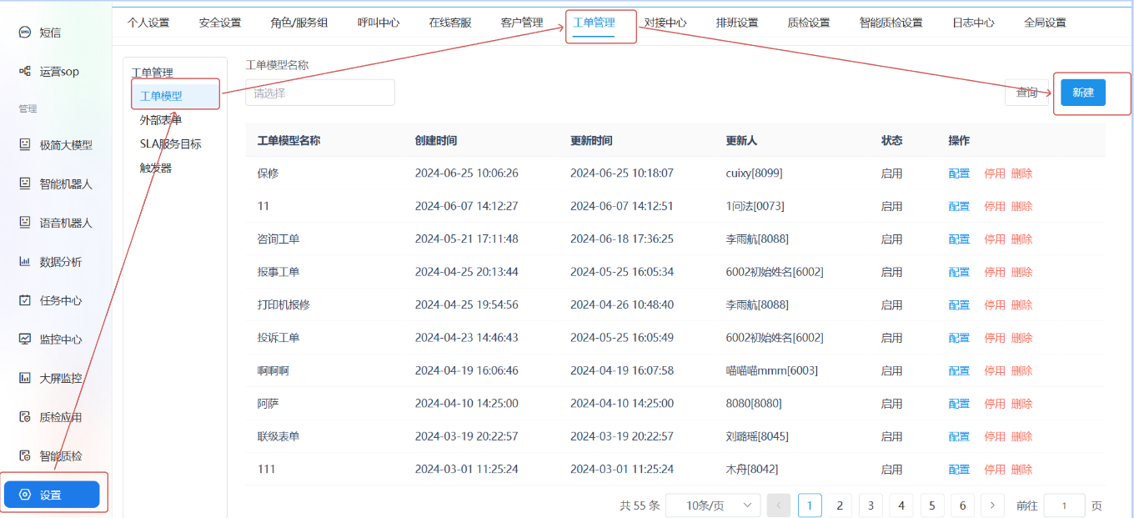Click 配置 for the 咨询工单 row
Viewport: 1134px width, 518px height.
(960, 239)
